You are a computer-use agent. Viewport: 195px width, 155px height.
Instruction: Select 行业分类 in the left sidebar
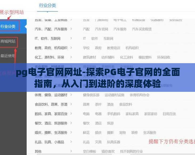8,26
